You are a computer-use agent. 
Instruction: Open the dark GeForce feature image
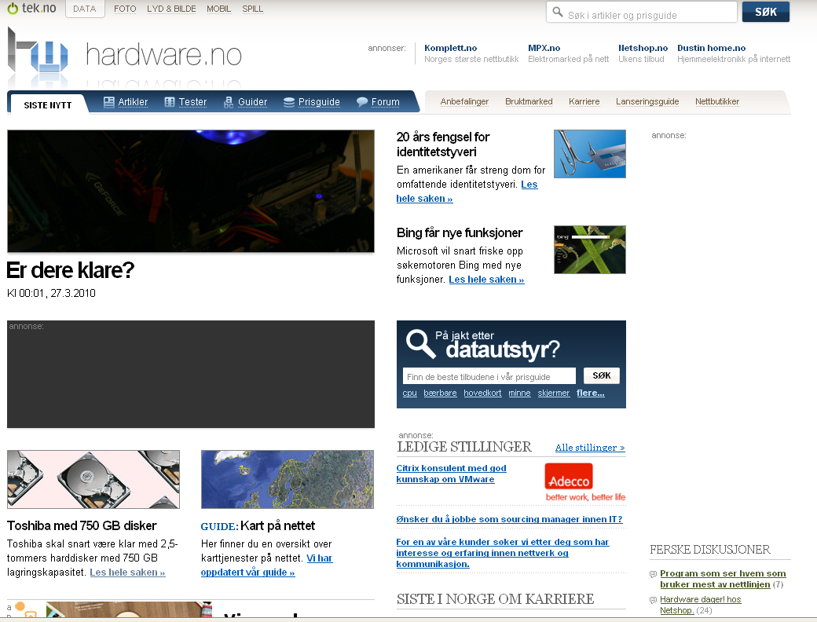click(x=191, y=191)
